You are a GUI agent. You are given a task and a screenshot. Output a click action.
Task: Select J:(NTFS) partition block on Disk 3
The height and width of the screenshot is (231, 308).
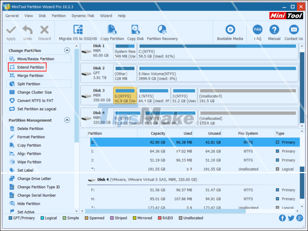click(x=184, y=95)
